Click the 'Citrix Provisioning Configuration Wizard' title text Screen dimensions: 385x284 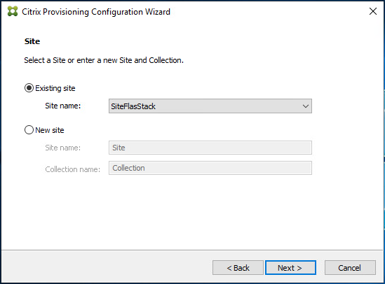[x=96, y=12]
